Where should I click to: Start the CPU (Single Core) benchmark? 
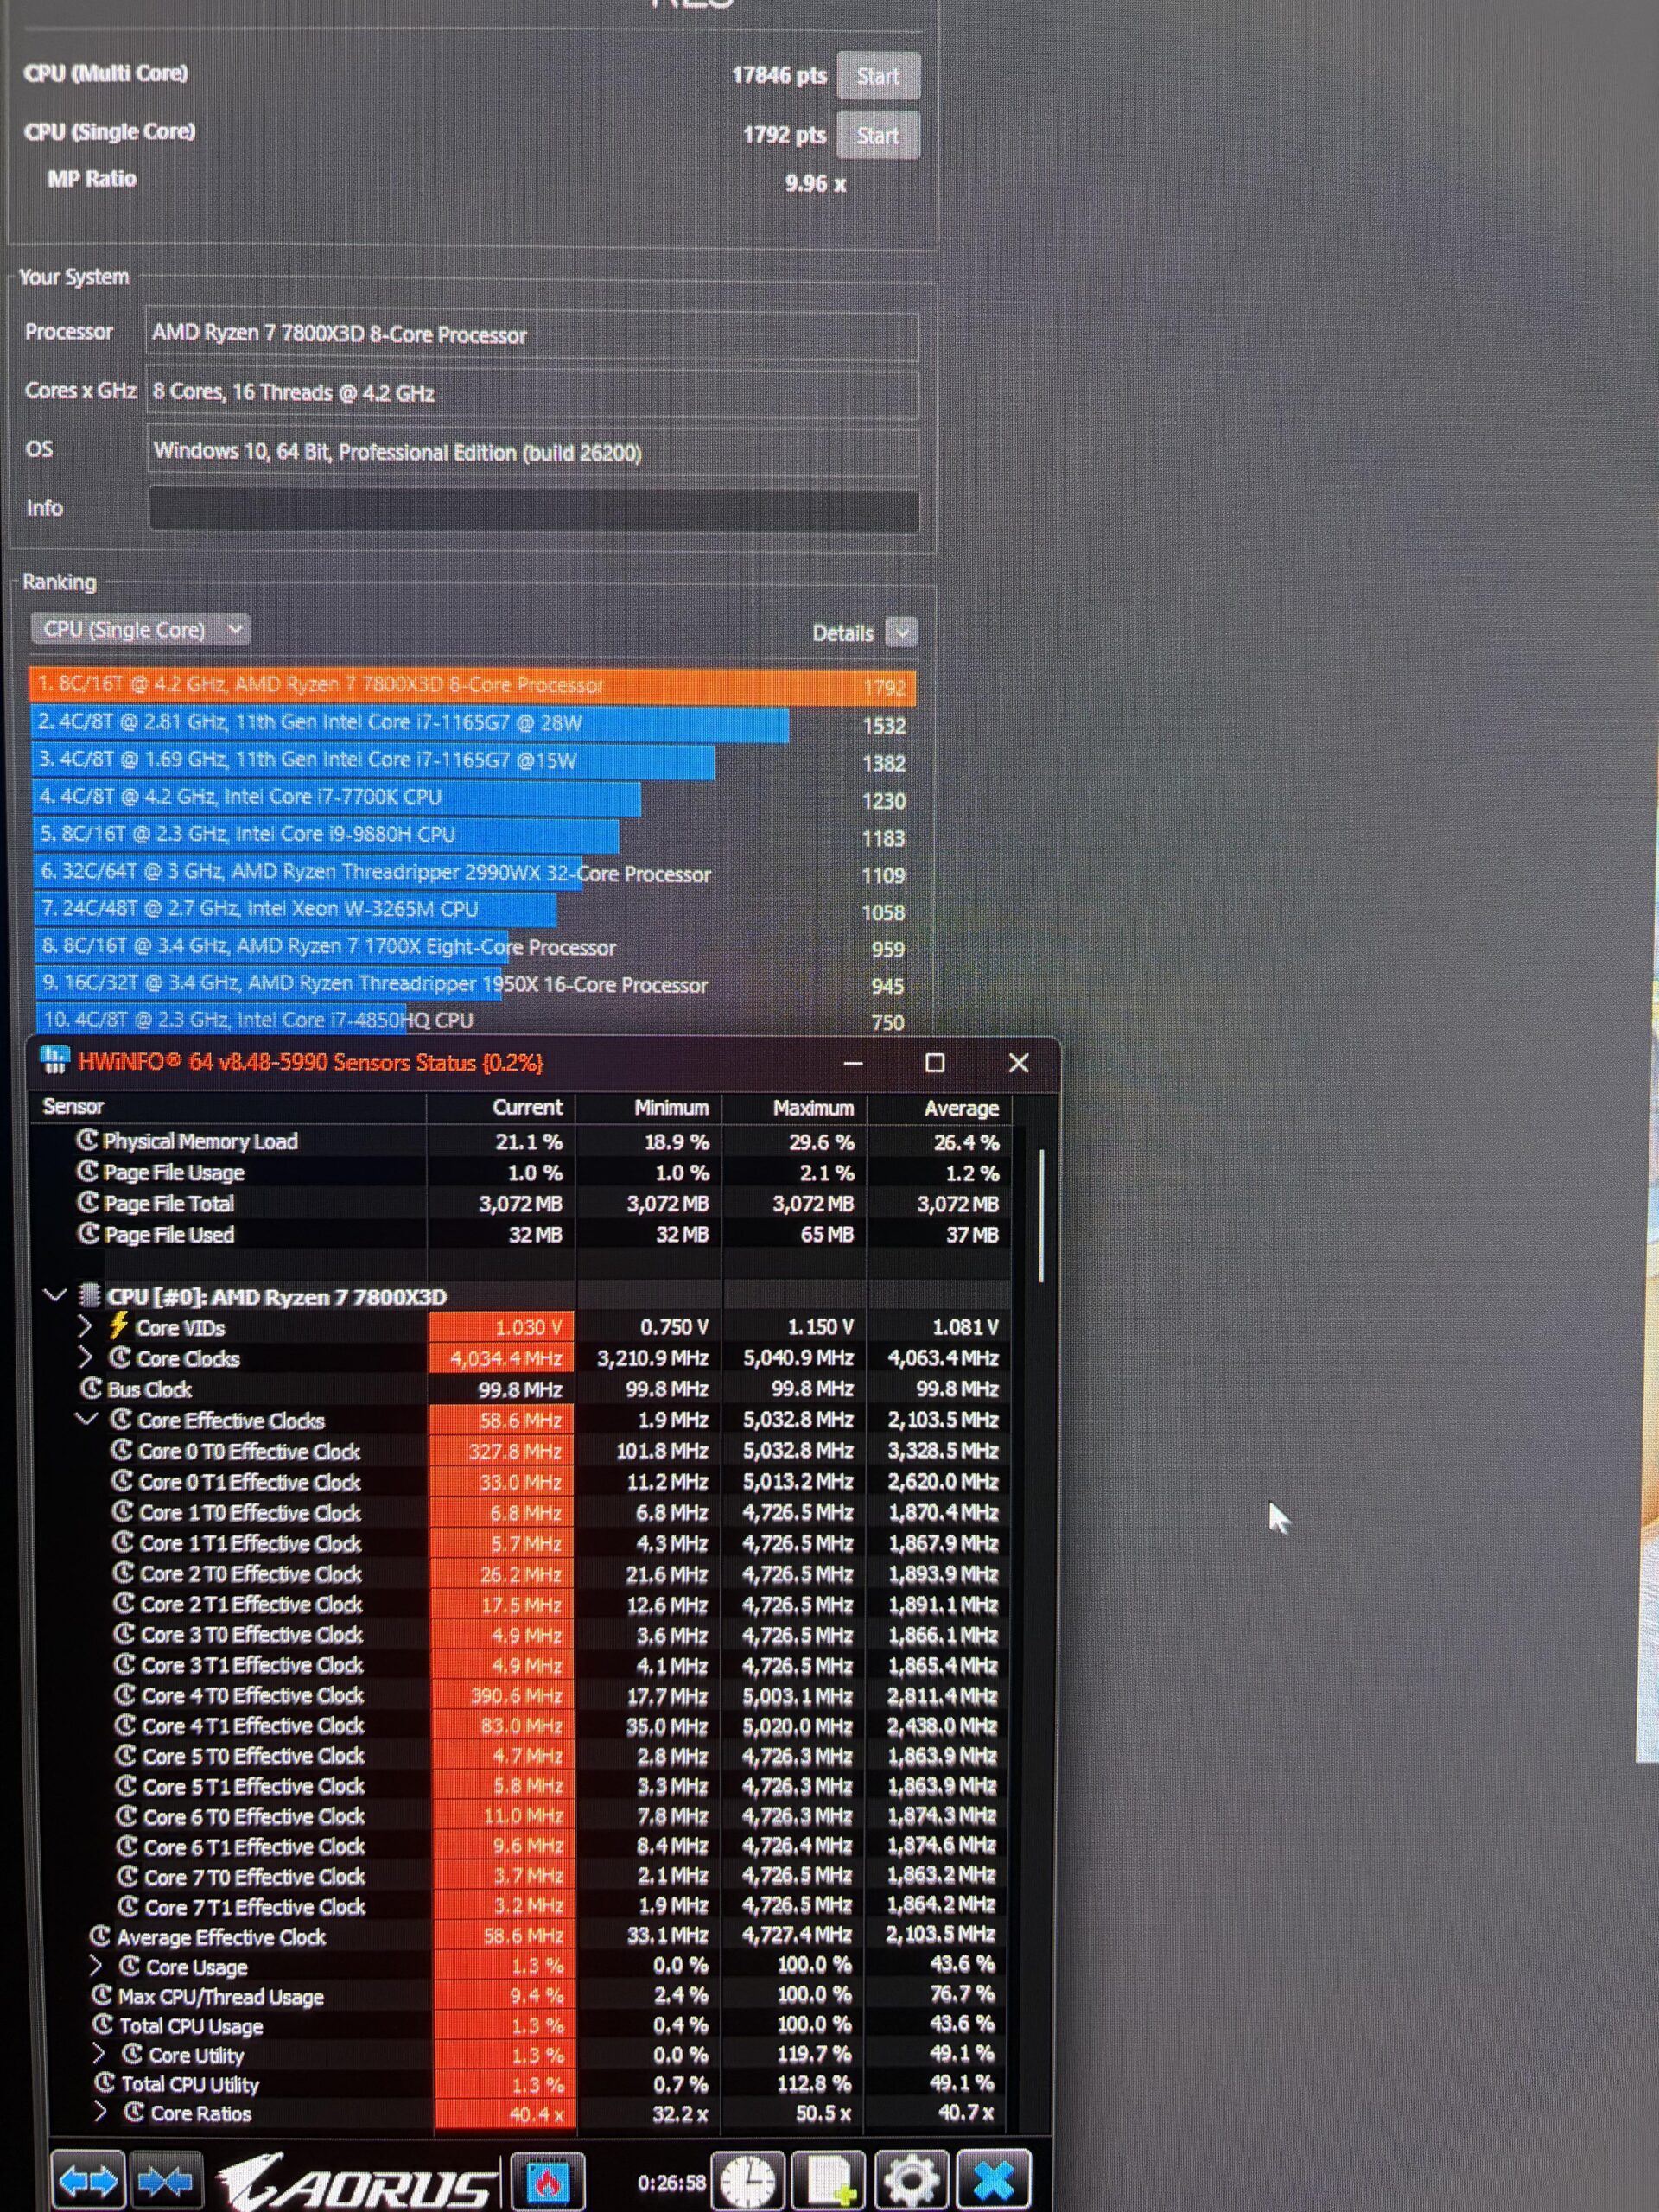click(x=878, y=135)
